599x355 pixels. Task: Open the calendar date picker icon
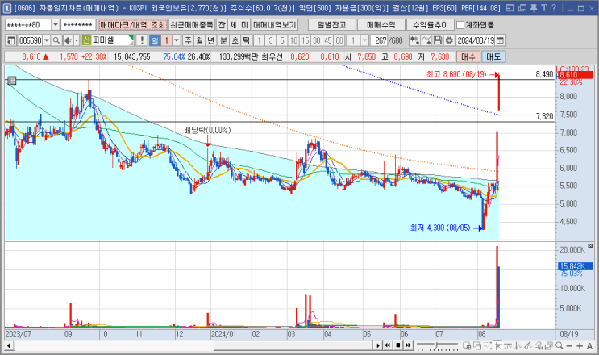[500, 40]
